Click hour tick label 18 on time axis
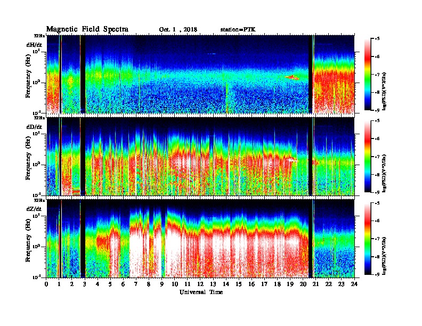Image resolution: width=422 pixels, height=326 pixels. [277, 284]
